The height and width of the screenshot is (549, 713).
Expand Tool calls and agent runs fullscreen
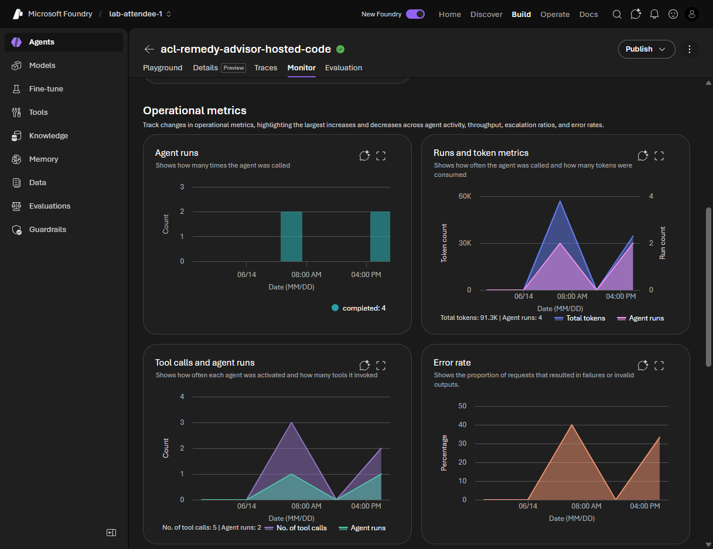coord(381,366)
